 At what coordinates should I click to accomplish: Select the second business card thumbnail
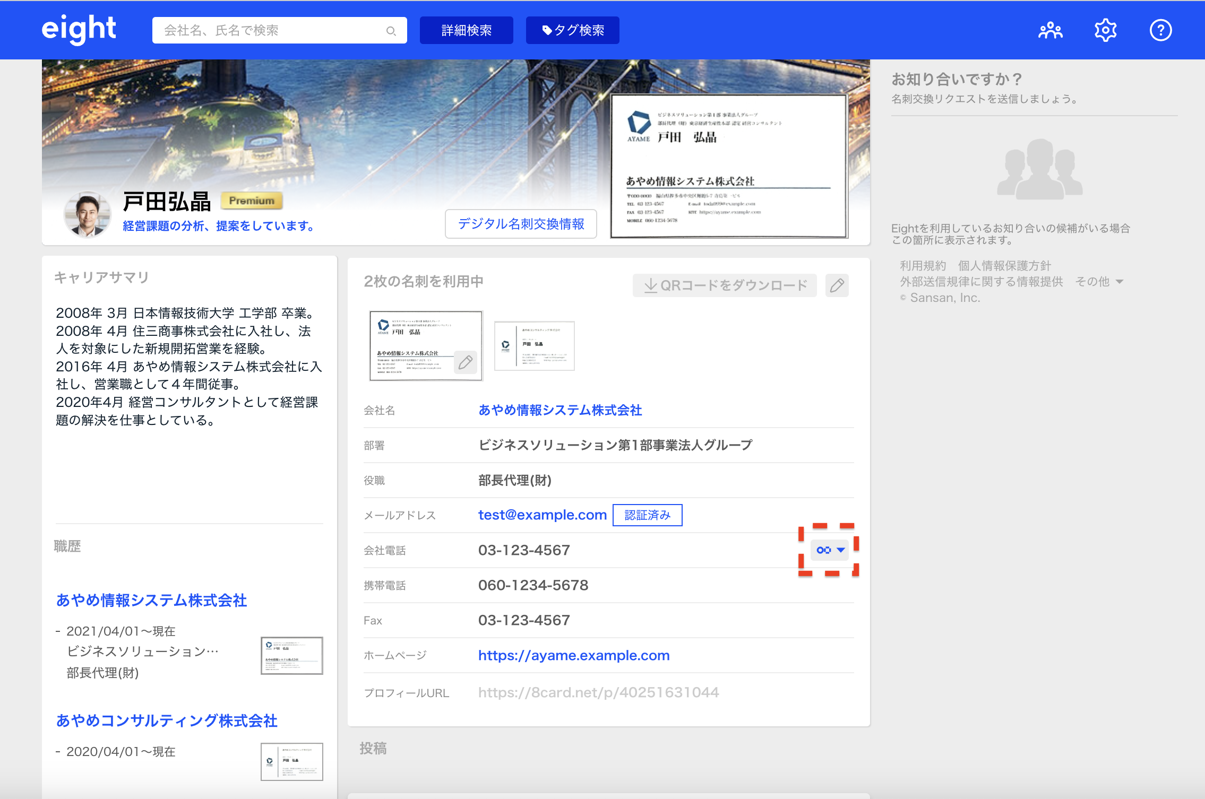[x=534, y=346]
